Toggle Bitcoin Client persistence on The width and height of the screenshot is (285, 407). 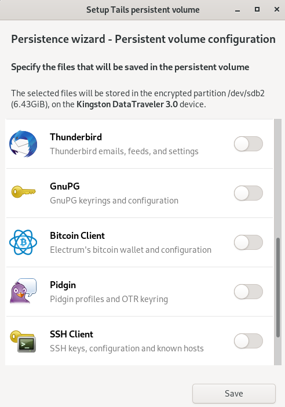tap(248, 242)
